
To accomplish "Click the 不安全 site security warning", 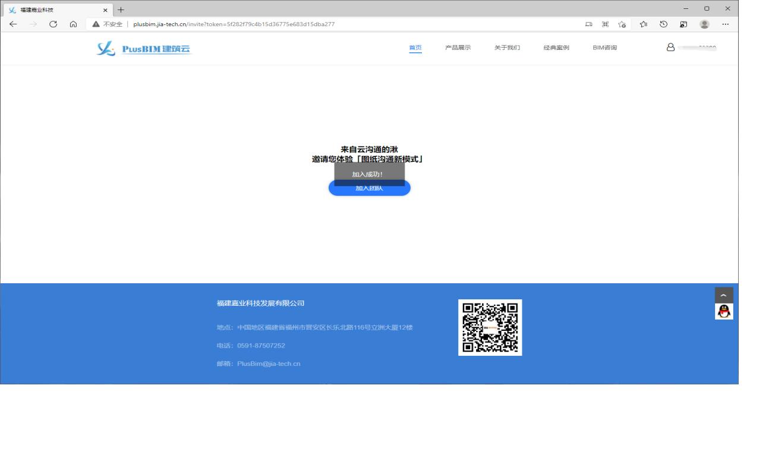I will 108,24.
